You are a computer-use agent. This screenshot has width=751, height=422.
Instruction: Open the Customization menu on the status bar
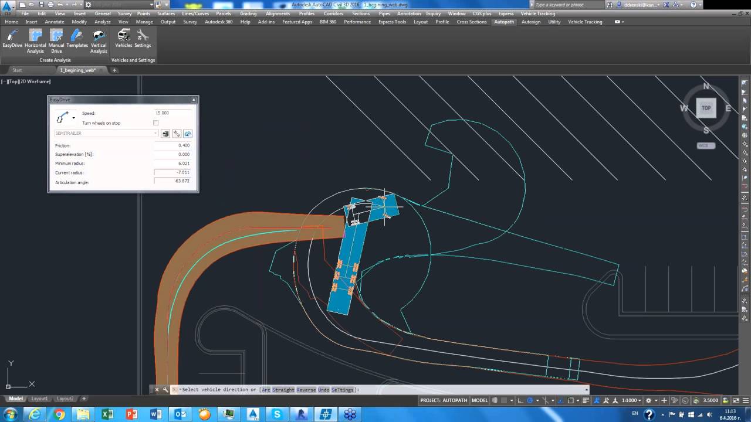point(745,400)
